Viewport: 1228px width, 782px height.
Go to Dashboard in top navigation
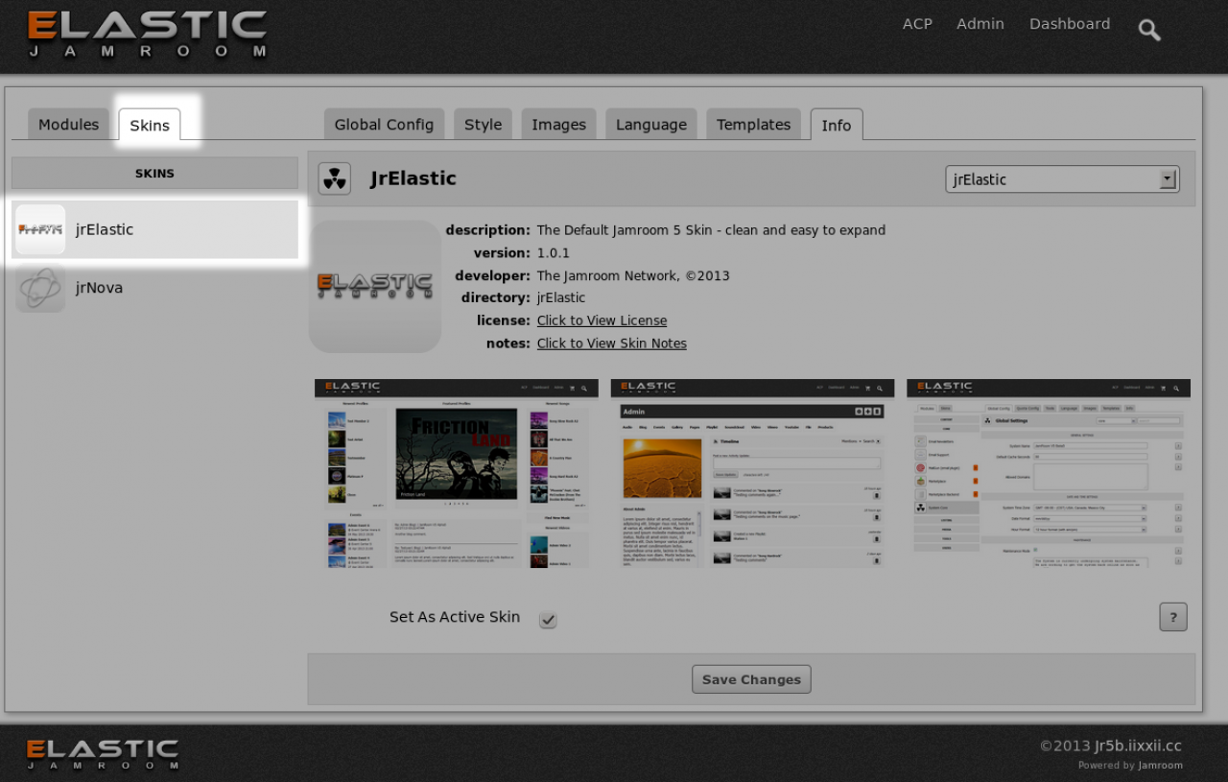pyautogui.click(x=1070, y=24)
